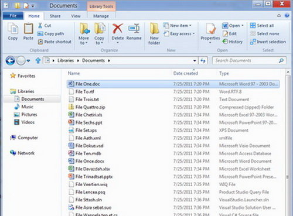
Task: Click Select all in ribbon
Action: pyautogui.click(x=262, y=25)
